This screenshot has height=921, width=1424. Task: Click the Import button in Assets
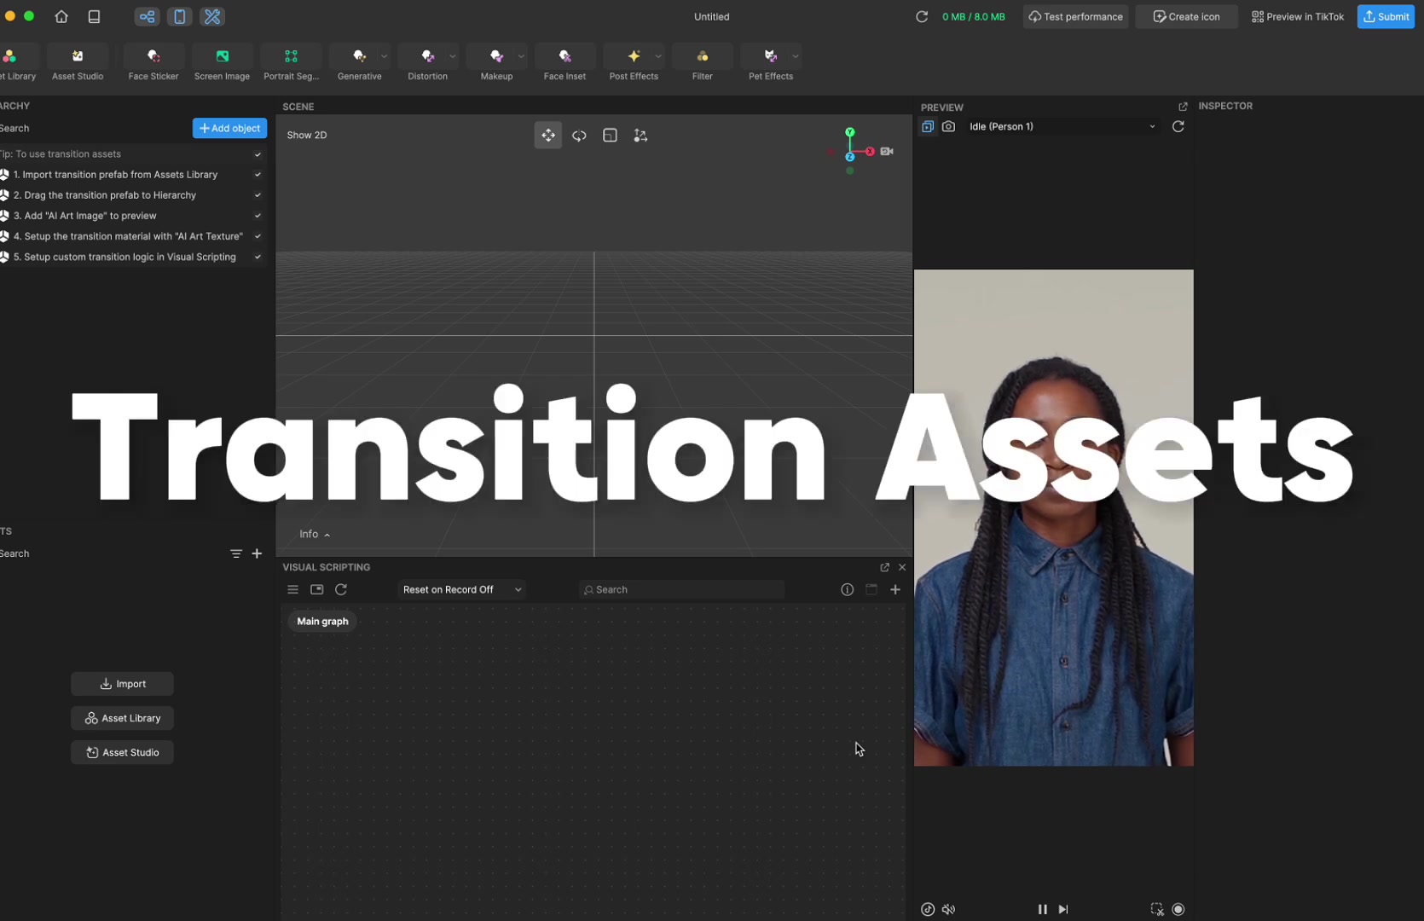coord(122,684)
